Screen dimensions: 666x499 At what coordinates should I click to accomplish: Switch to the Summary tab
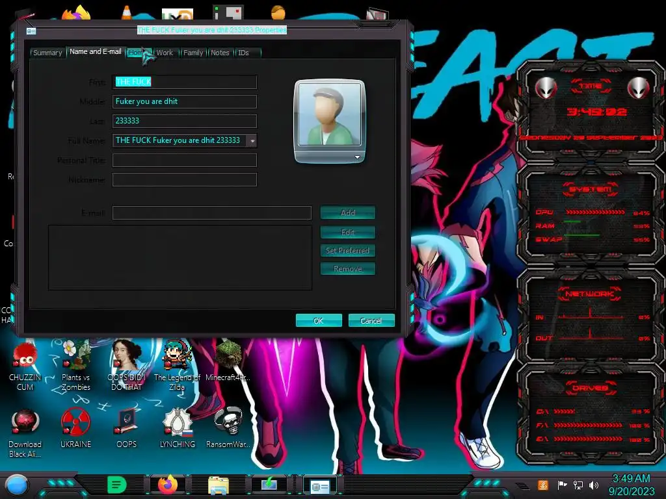[47, 53]
